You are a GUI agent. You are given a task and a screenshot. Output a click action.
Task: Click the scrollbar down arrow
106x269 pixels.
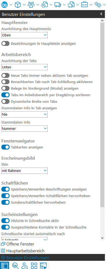pyautogui.click(x=102, y=238)
